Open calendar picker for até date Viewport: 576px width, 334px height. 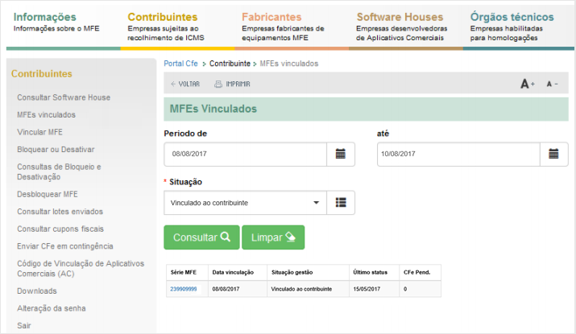click(x=553, y=154)
